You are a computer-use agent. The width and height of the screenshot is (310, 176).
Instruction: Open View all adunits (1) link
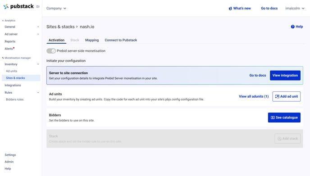[254, 96]
